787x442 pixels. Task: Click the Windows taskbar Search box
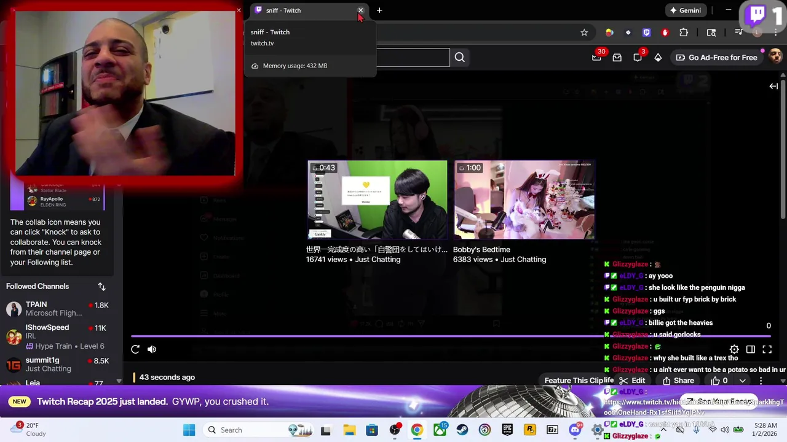coord(257,430)
